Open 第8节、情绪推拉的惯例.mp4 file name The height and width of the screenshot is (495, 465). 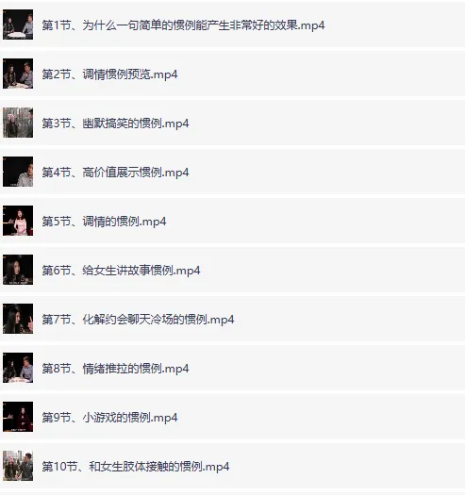115,369
